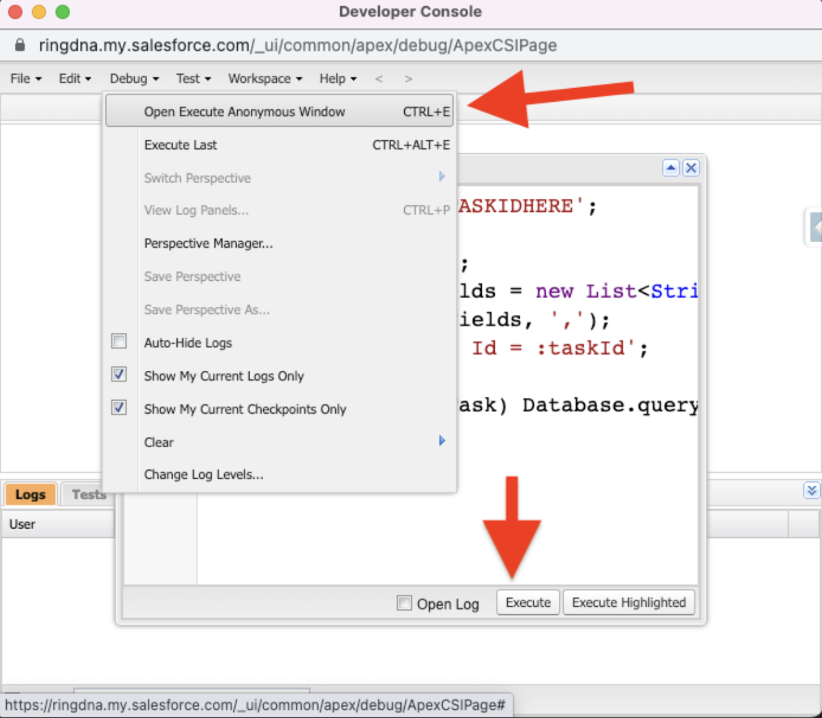Screen dimensions: 822x718
Task: Click the salesforce.com address bar URL
Action: 297,45
